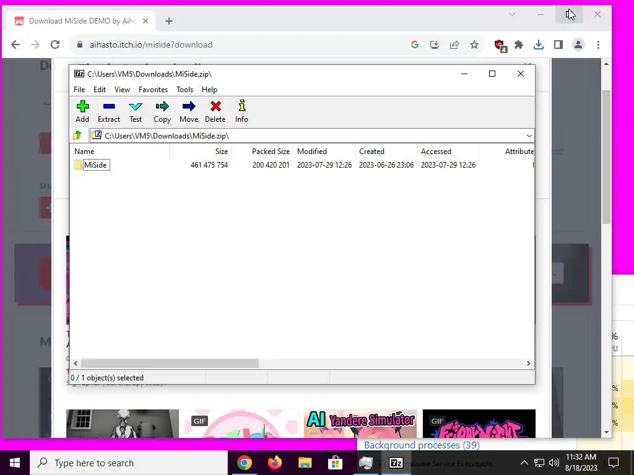This screenshot has height=475, width=634.
Task: Open Microsoft Store from the taskbar
Action: [335, 463]
